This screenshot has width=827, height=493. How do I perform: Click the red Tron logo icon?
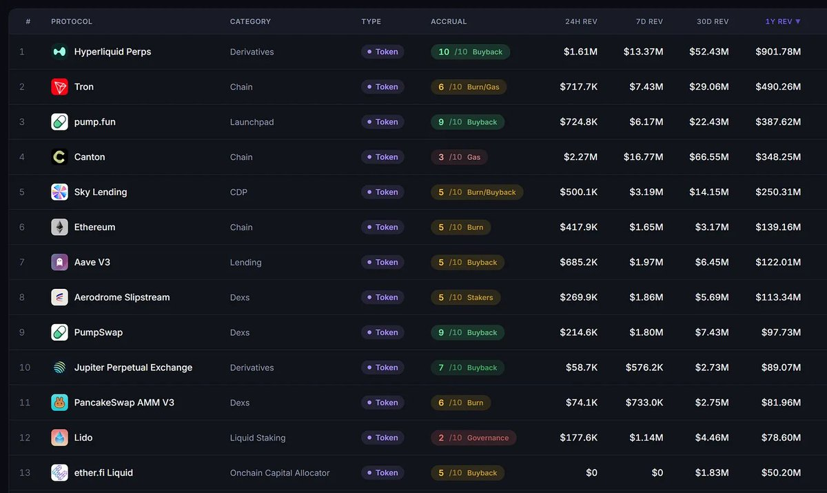point(59,87)
